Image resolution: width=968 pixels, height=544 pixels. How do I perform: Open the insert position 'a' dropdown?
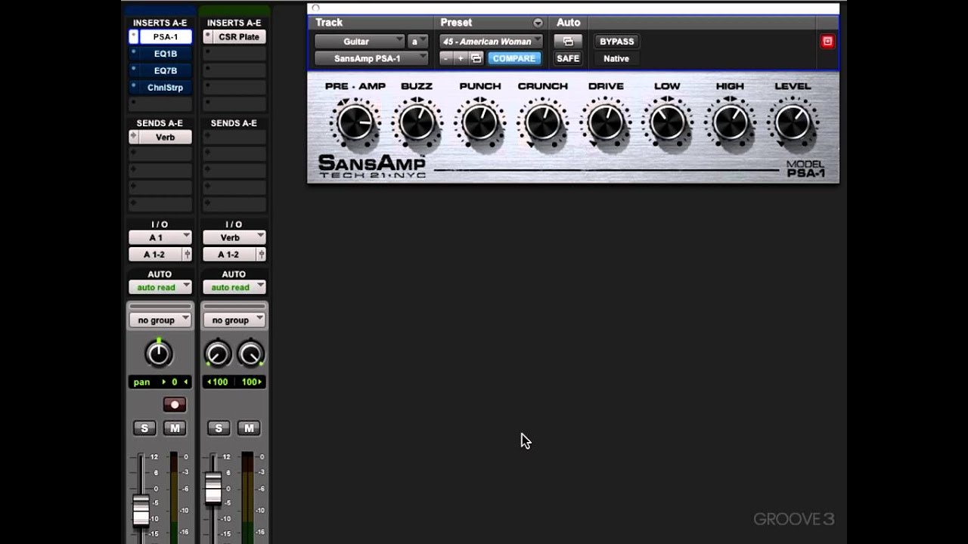[x=417, y=42]
